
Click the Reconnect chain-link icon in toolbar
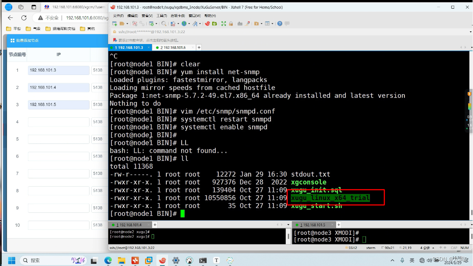coord(142,24)
